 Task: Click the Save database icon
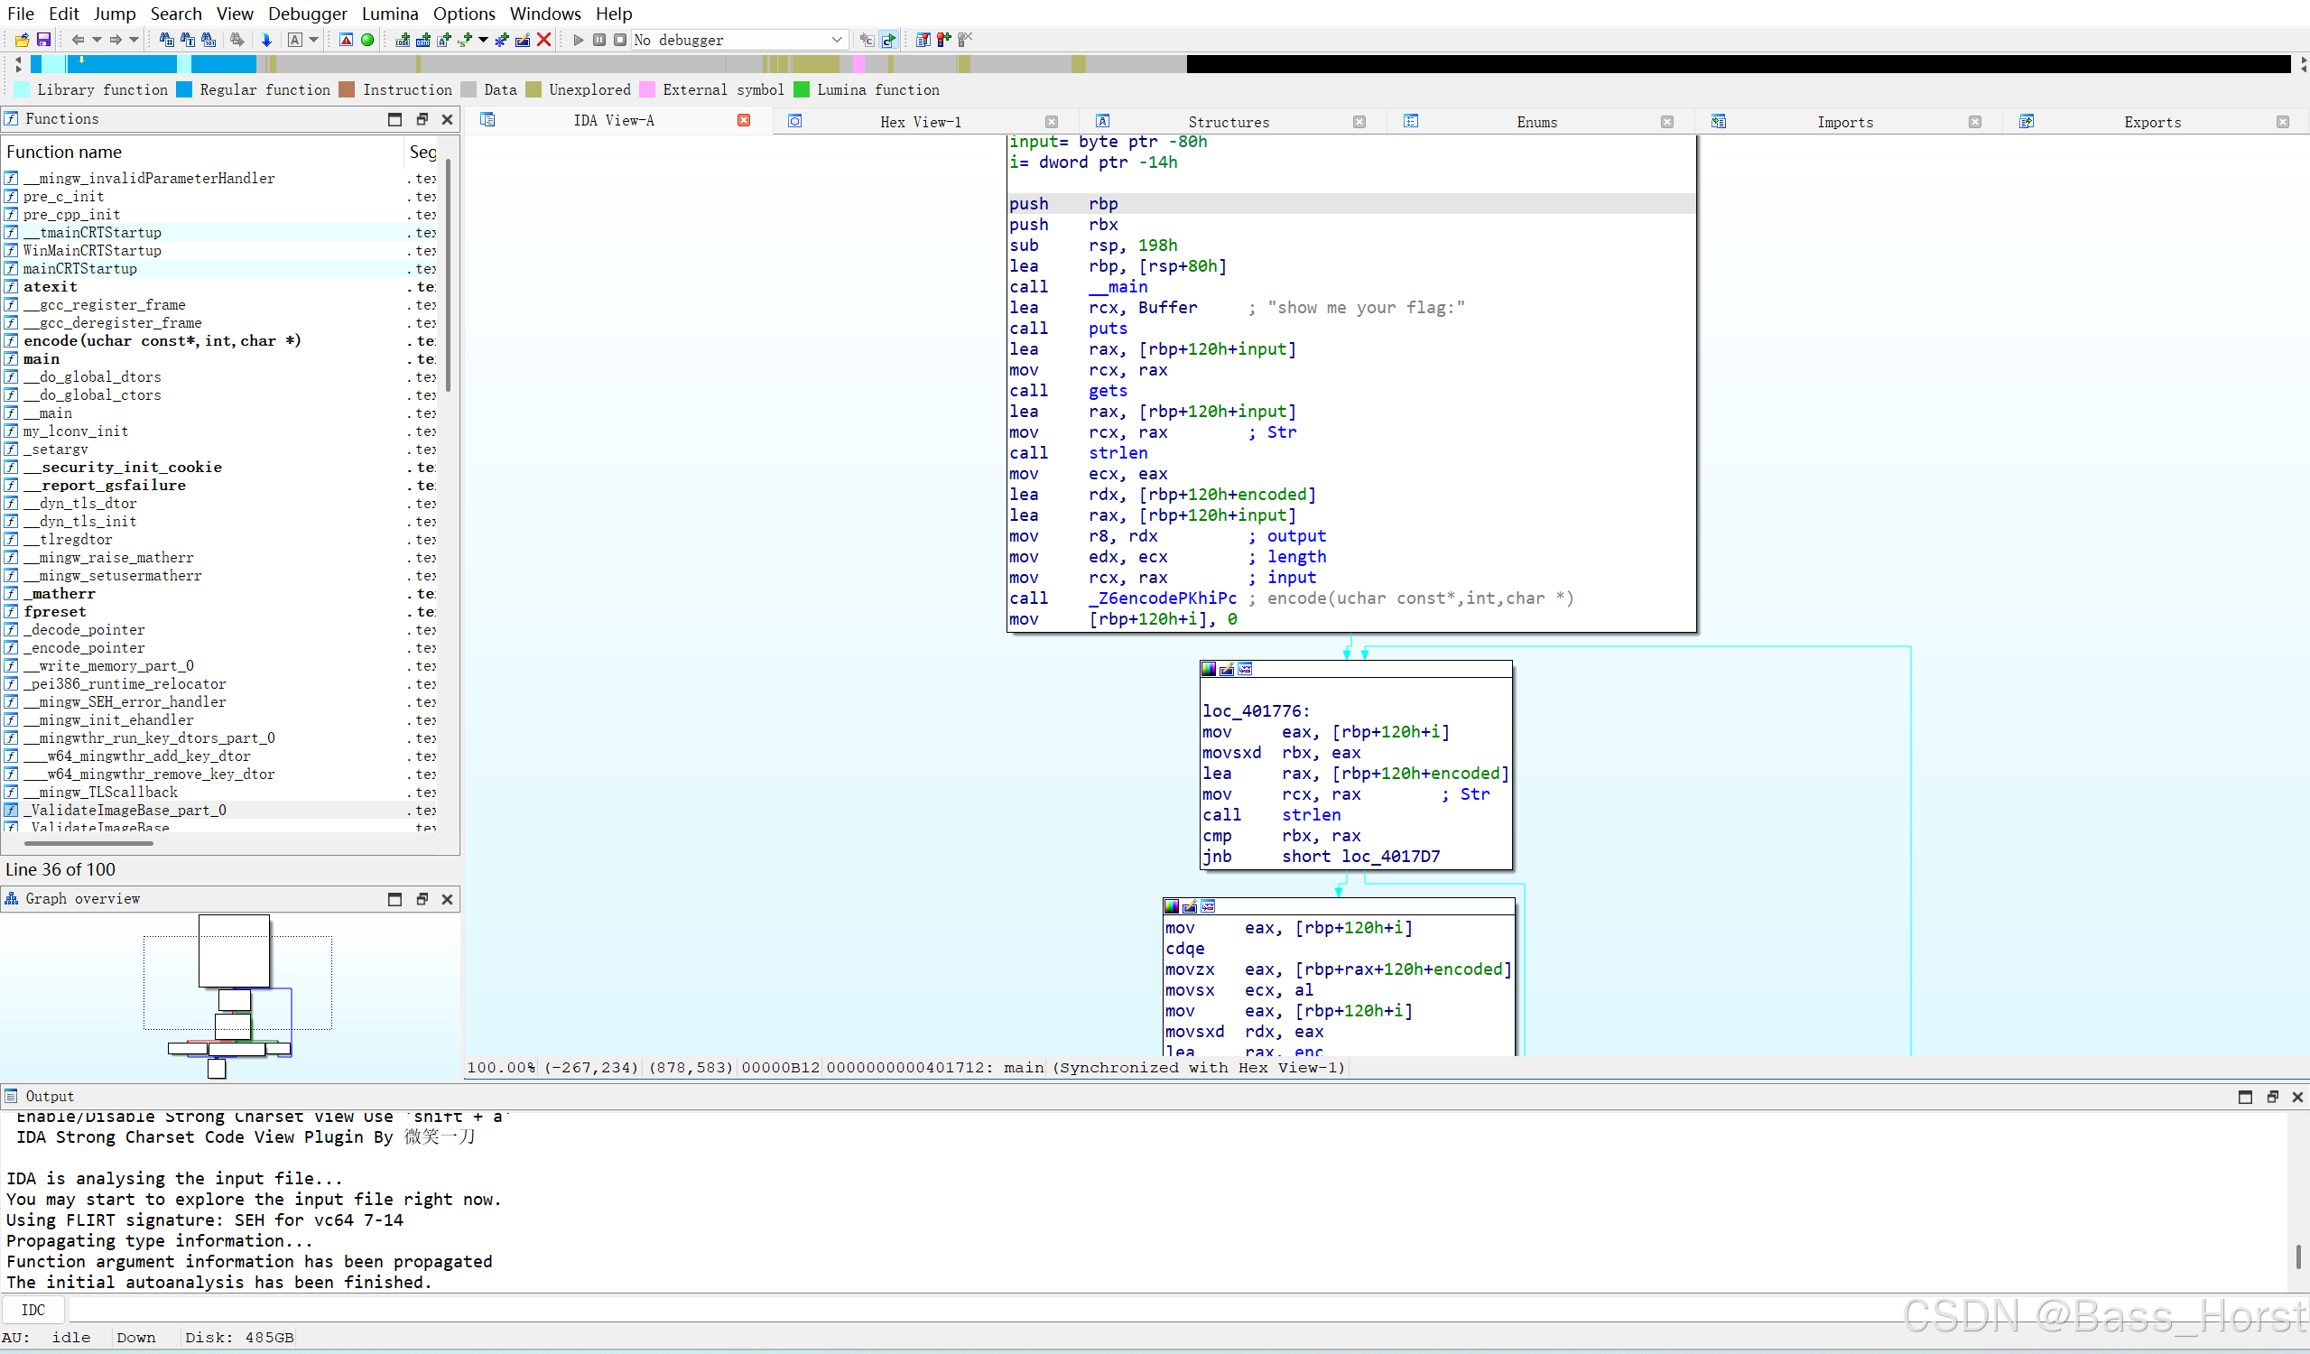(43, 40)
